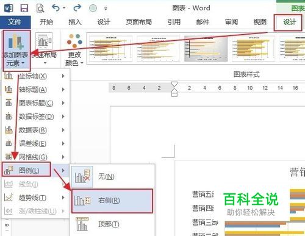Image resolution: width=305 pixels, height=236 pixels.
Task: Switch to the 开始 tab
Action: pyautogui.click(x=46, y=22)
